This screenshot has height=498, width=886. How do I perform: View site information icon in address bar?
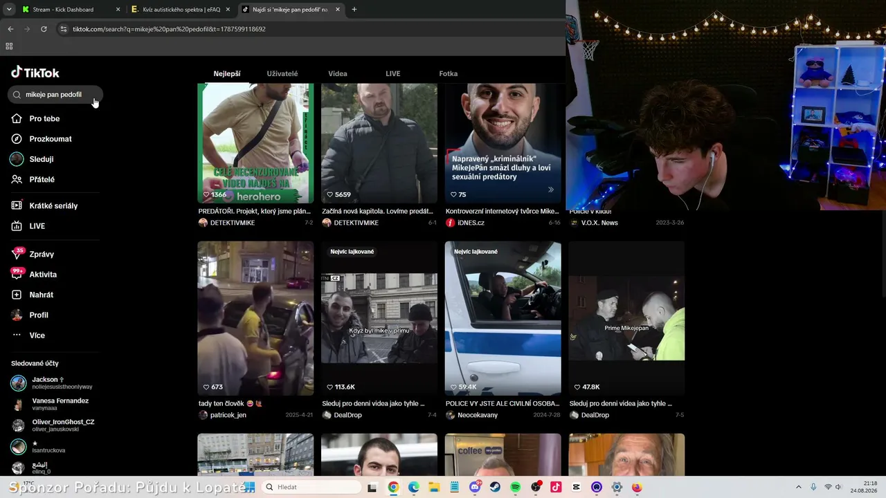63,29
